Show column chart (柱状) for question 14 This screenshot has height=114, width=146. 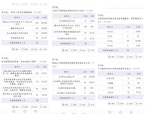coord(34,49)
